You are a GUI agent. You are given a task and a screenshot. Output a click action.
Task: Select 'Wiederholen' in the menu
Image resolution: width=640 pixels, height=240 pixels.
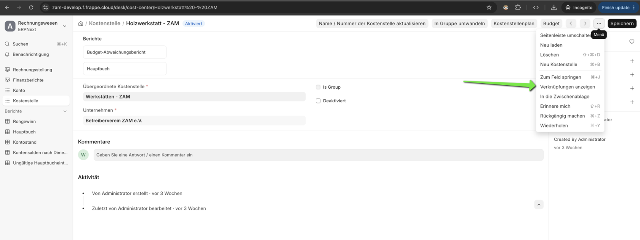(x=570, y=126)
